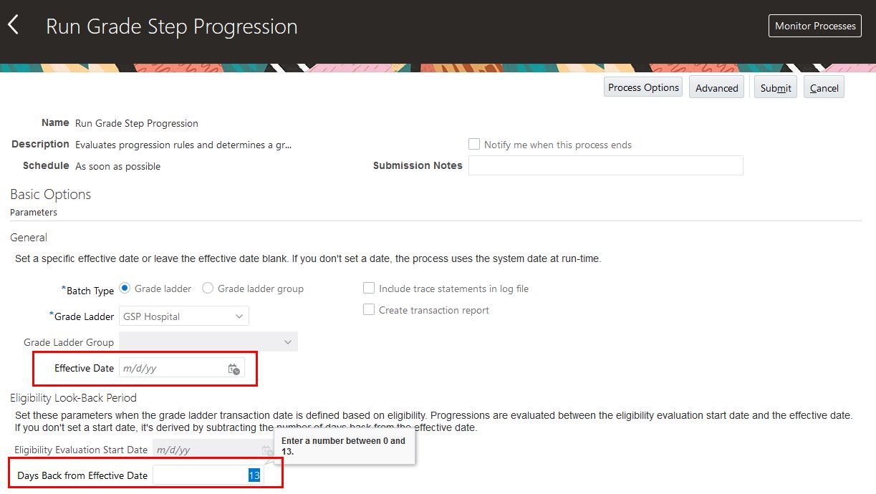Open Eligibility Evaluation Start Date calendar icon

(266, 450)
